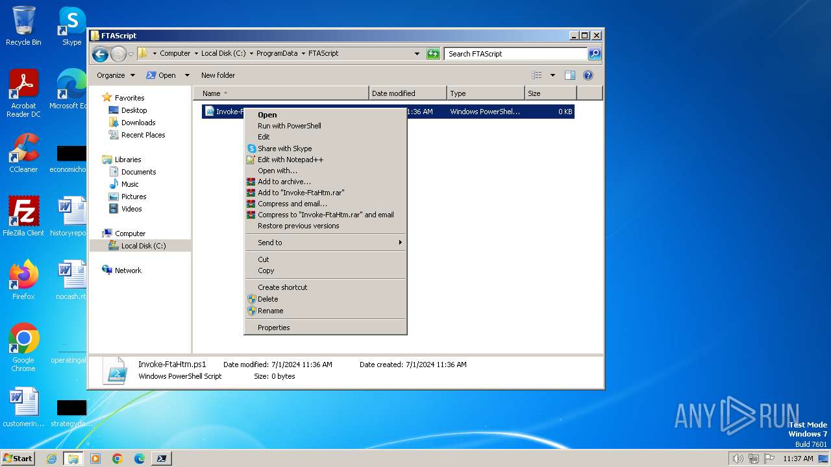Screen dimensions: 831x467
Task: Click Chrome icon in the taskbar
Action: coord(118,459)
